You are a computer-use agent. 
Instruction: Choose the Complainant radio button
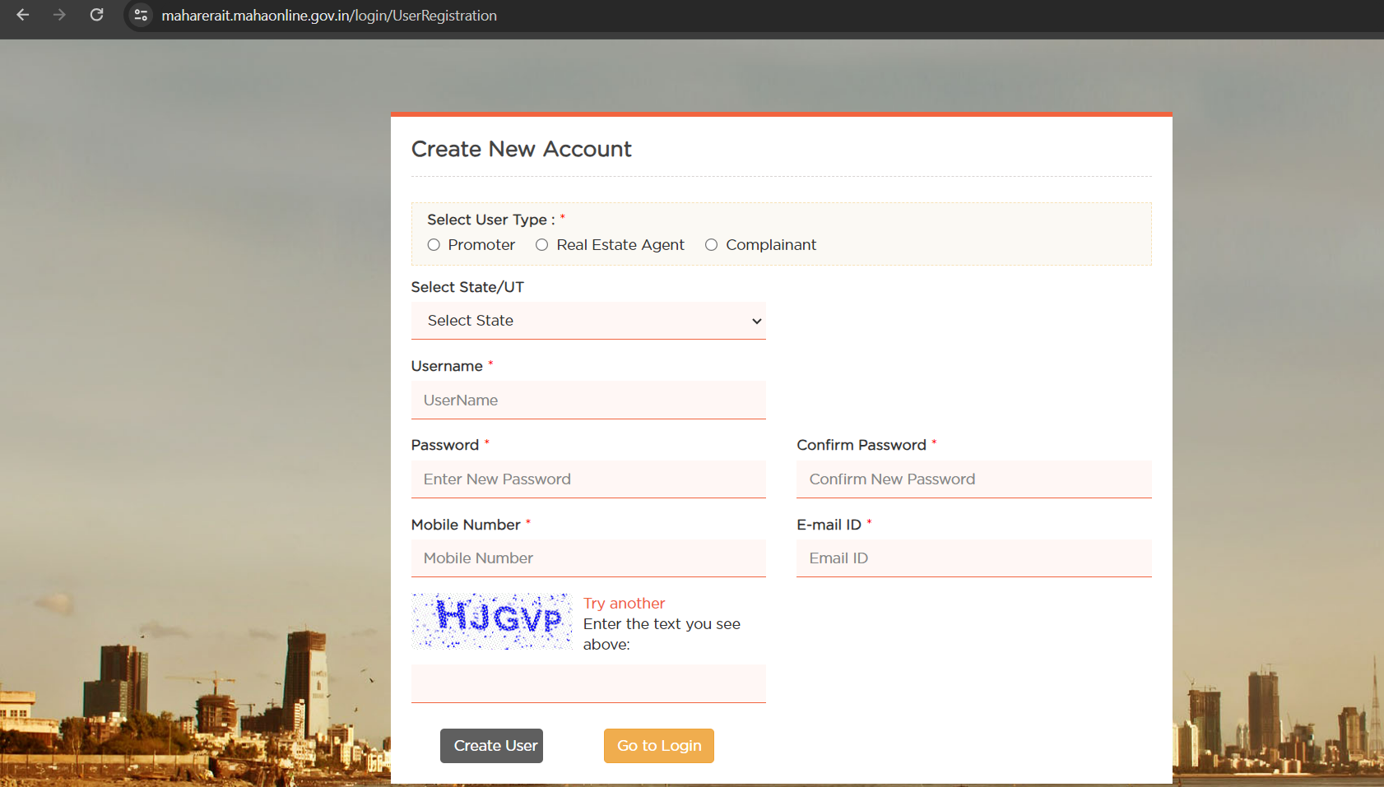click(x=712, y=245)
